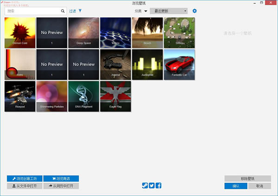The height and width of the screenshot is (196, 278).
Task: Click 浏览创意工坊 workshop button
Action: [25, 178]
